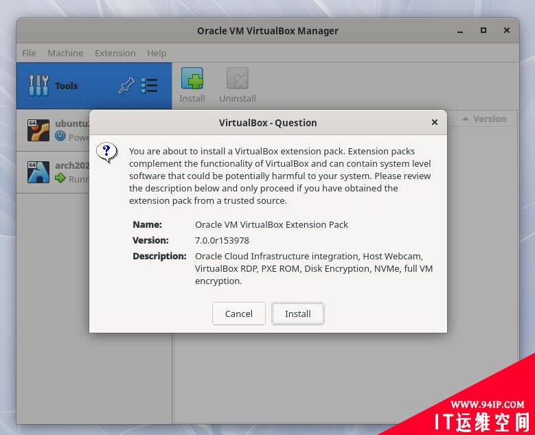Open the Machine menu

coord(65,54)
